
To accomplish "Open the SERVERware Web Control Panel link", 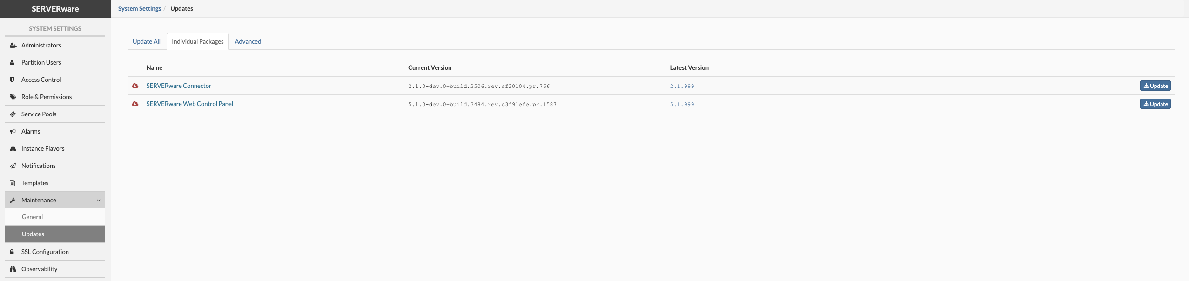I will 189,104.
